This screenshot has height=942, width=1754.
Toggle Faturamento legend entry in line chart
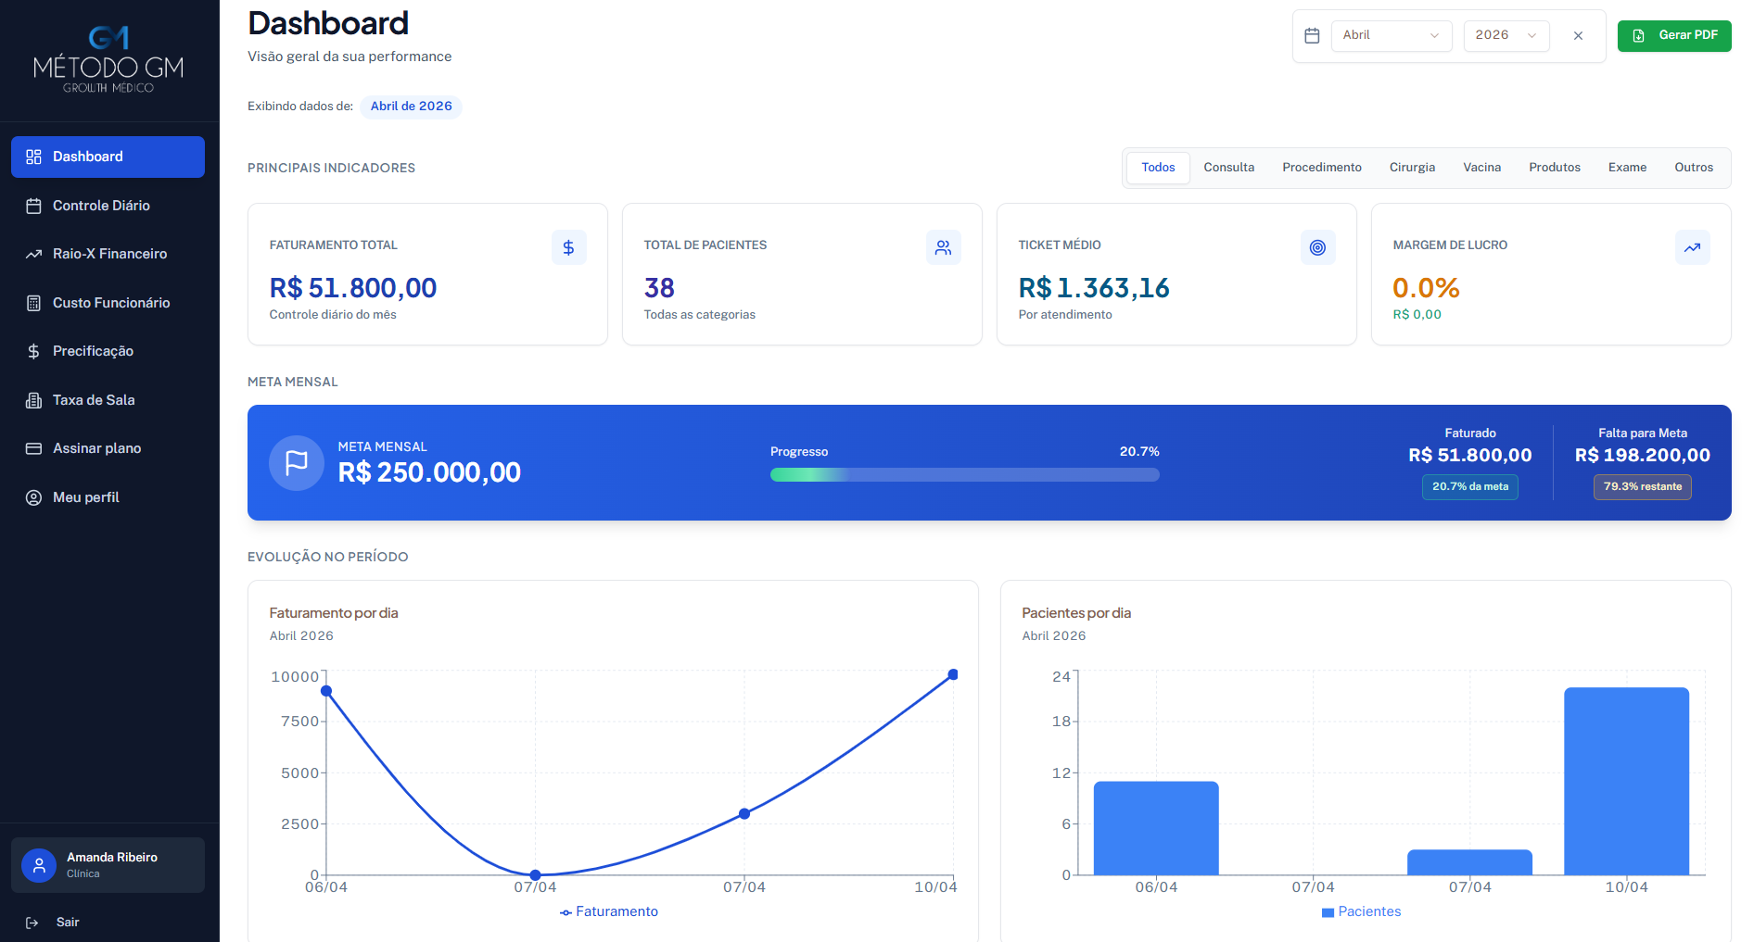tap(609, 911)
